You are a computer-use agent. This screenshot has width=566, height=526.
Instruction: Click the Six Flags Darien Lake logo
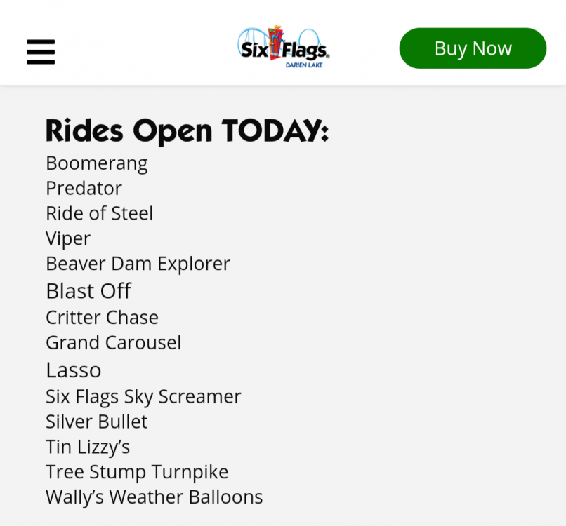point(283,46)
